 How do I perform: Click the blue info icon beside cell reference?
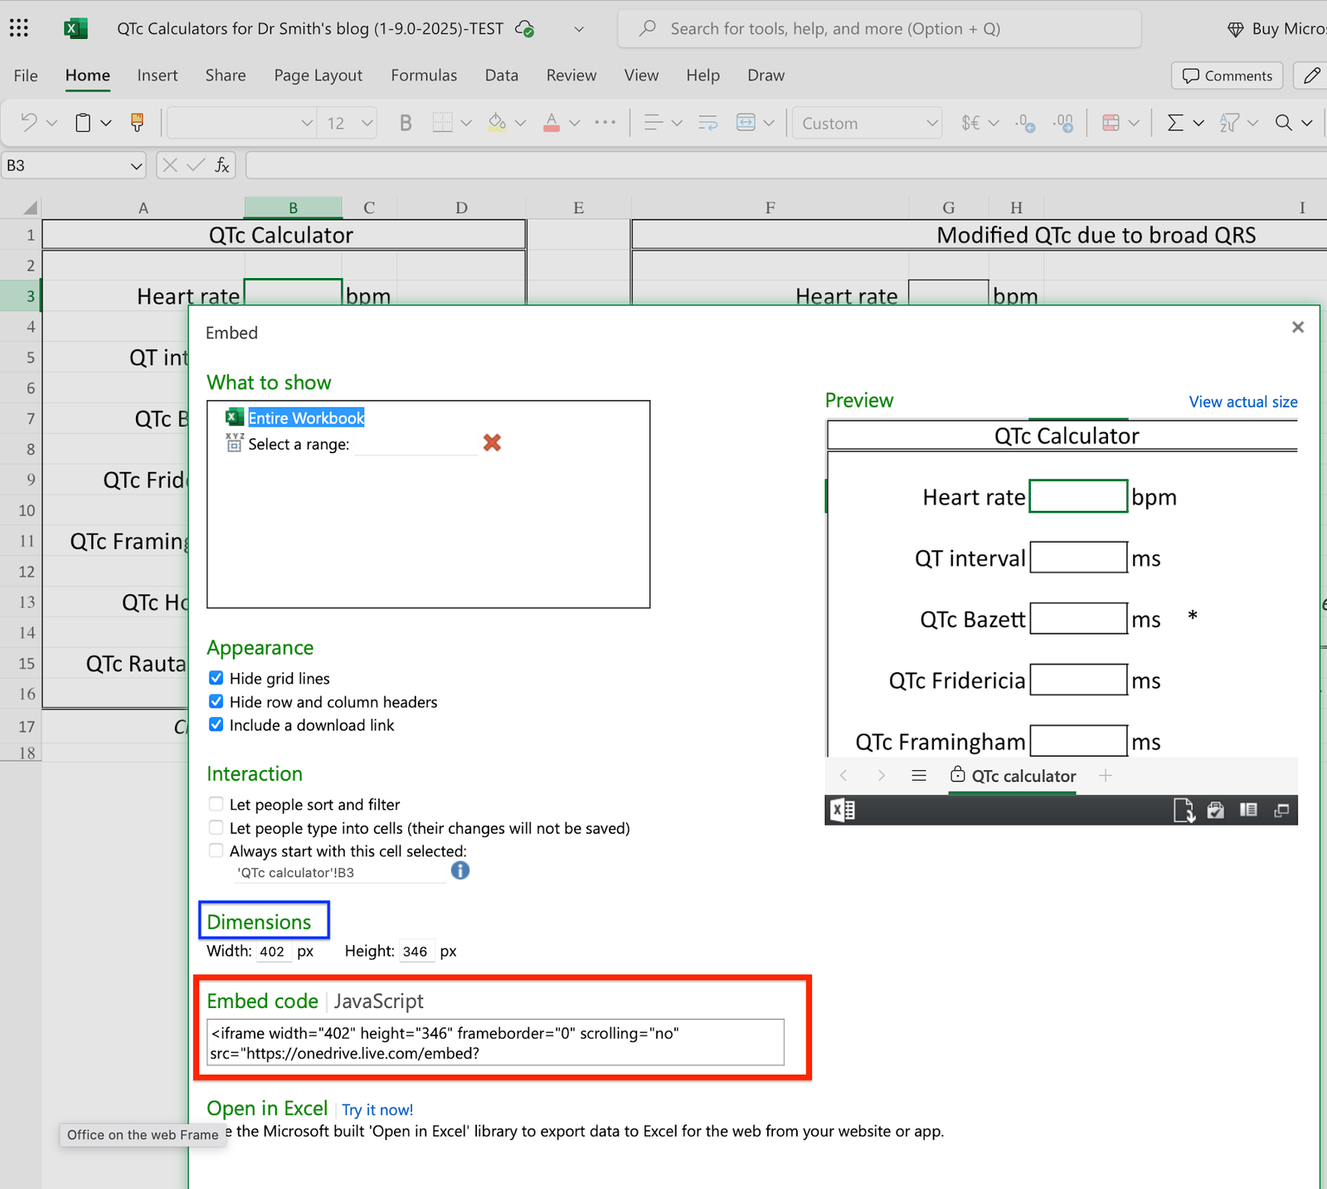click(x=460, y=870)
